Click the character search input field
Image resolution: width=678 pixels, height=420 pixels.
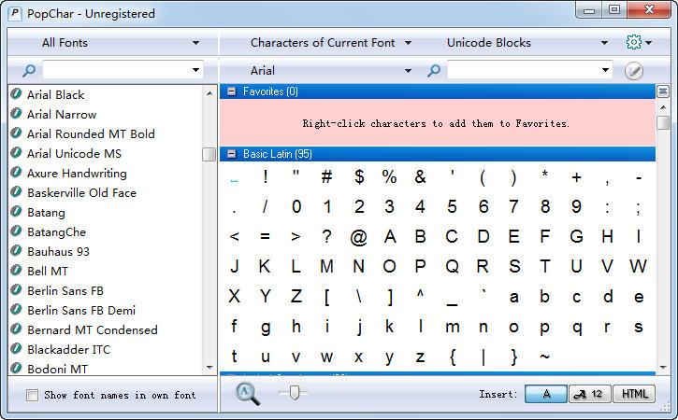click(523, 70)
